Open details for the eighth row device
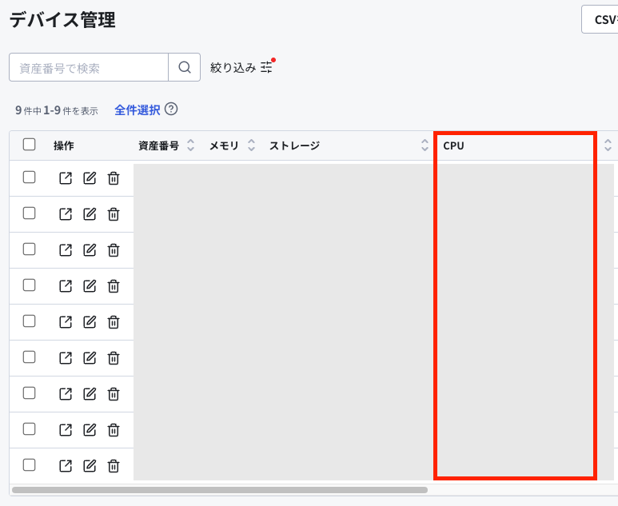The height and width of the screenshot is (506, 618). coord(66,430)
